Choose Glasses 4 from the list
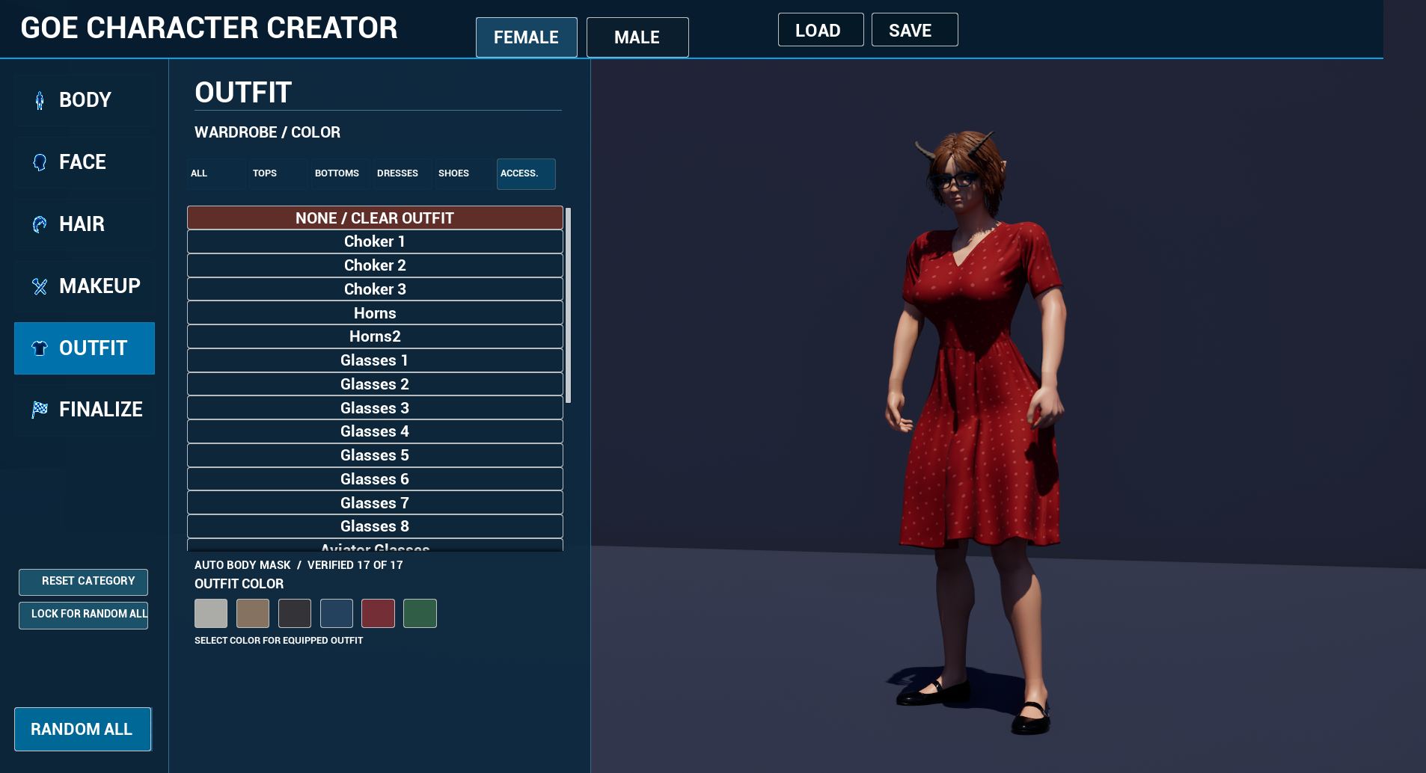Screen dimensions: 1426x773 click(375, 431)
